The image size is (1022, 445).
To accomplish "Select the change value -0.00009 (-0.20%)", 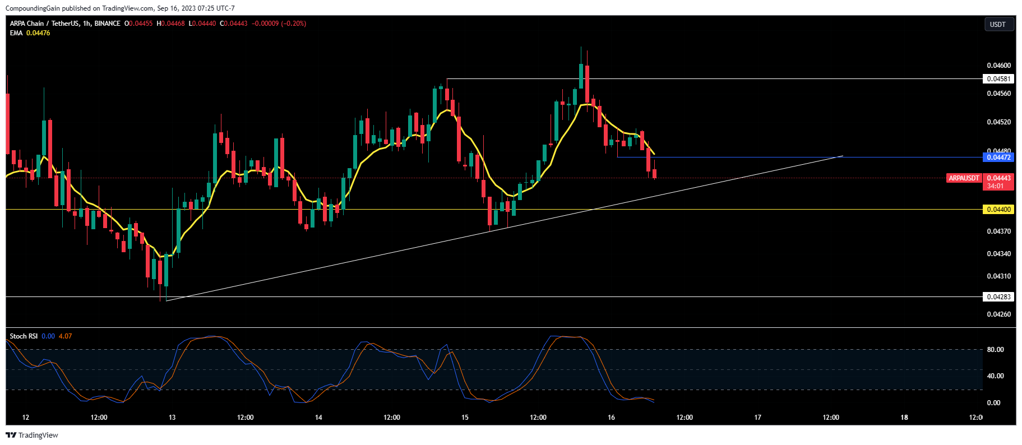I will coord(279,24).
